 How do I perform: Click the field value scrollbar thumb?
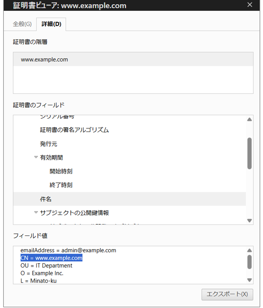pyautogui.click(x=250, y=262)
